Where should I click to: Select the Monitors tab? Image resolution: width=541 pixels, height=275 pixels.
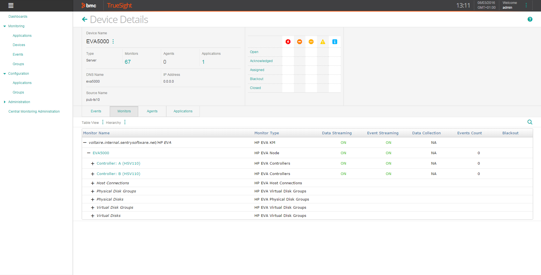[x=124, y=111]
